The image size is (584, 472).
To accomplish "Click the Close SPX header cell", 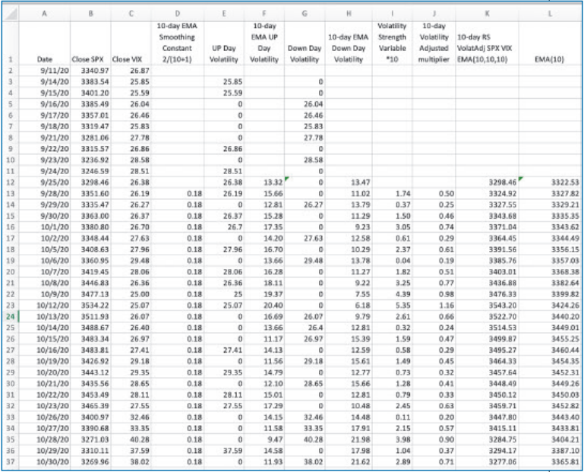I will (x=90, y=58).
